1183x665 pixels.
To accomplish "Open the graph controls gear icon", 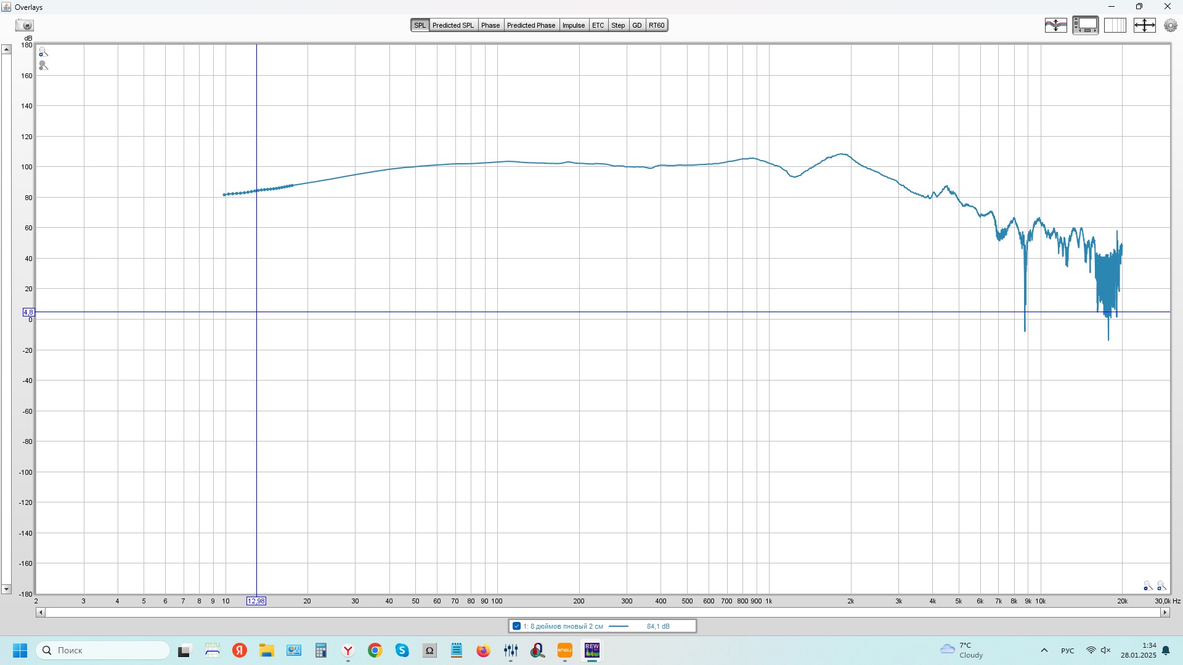I will tap(1170, 25).
